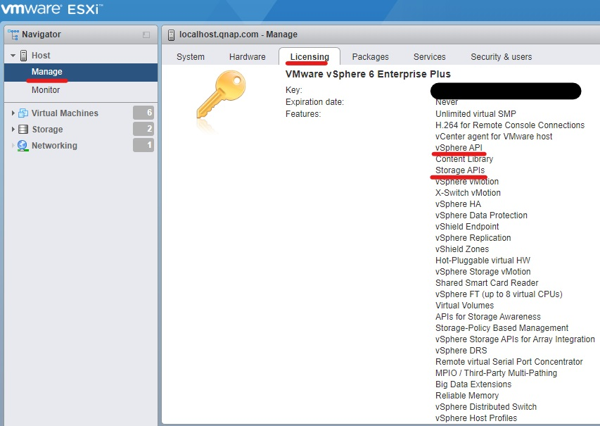Image resolution: width=600 pixels, height=426 pixels.
Task: Click the host icon beside localhost.qnap.com
Action: tap(170, 34)
